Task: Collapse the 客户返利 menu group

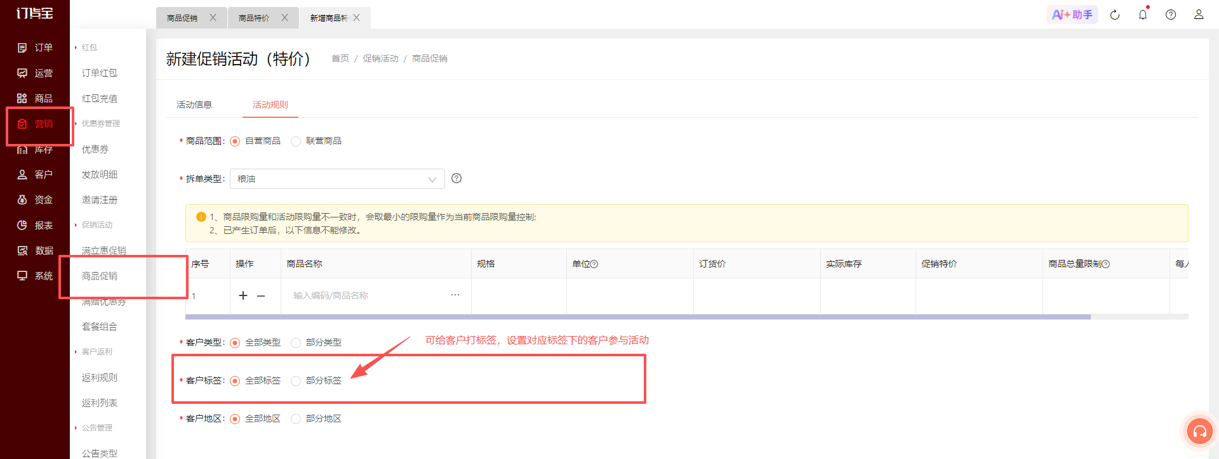Action: (93, 352)
